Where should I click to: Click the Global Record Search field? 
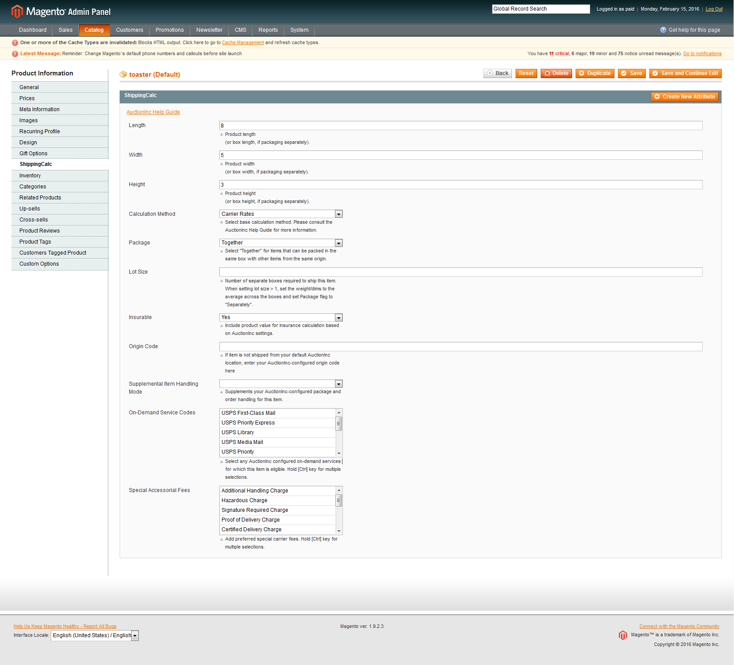coord(541,9)
